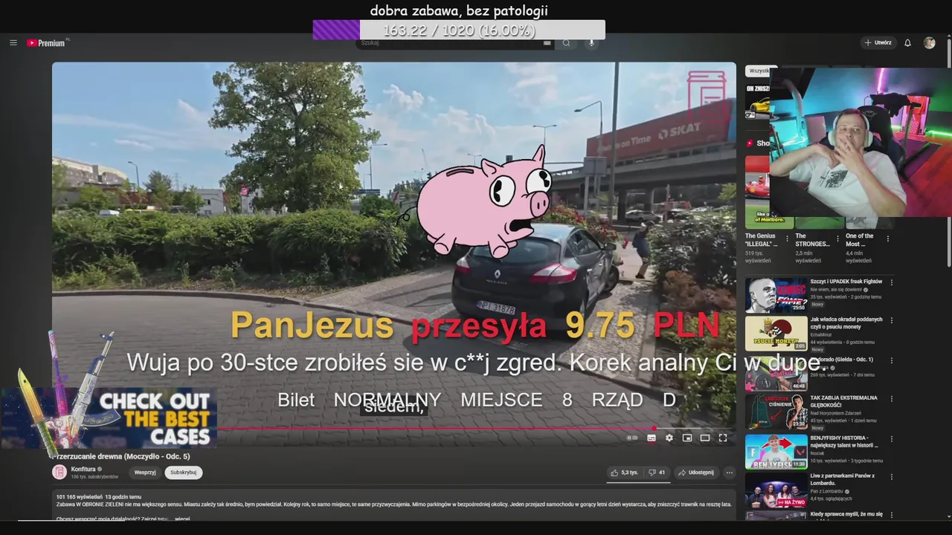Like the video (5,3 tys.)
The image size is (952, 535).
625,473
